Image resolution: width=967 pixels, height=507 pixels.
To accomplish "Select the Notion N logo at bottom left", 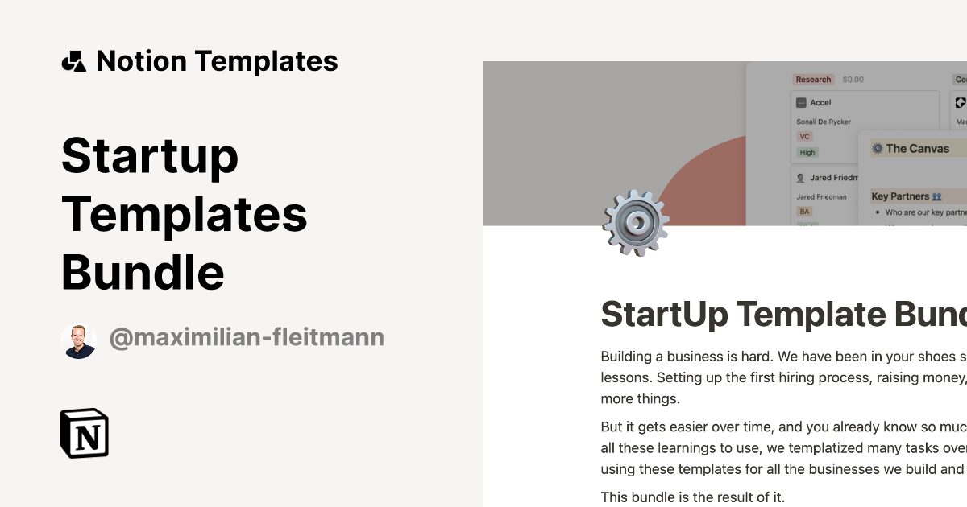I will click(85, 434).
